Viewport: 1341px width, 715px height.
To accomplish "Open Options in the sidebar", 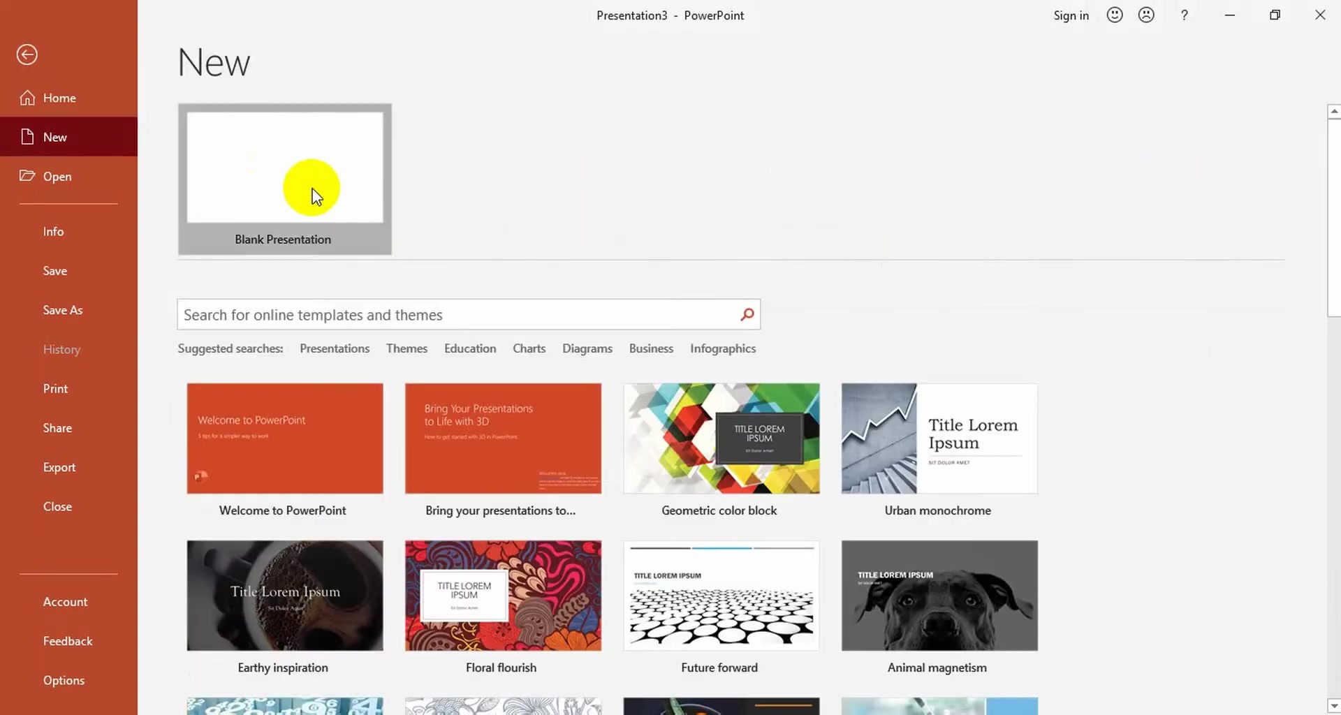I will point(64,680).
